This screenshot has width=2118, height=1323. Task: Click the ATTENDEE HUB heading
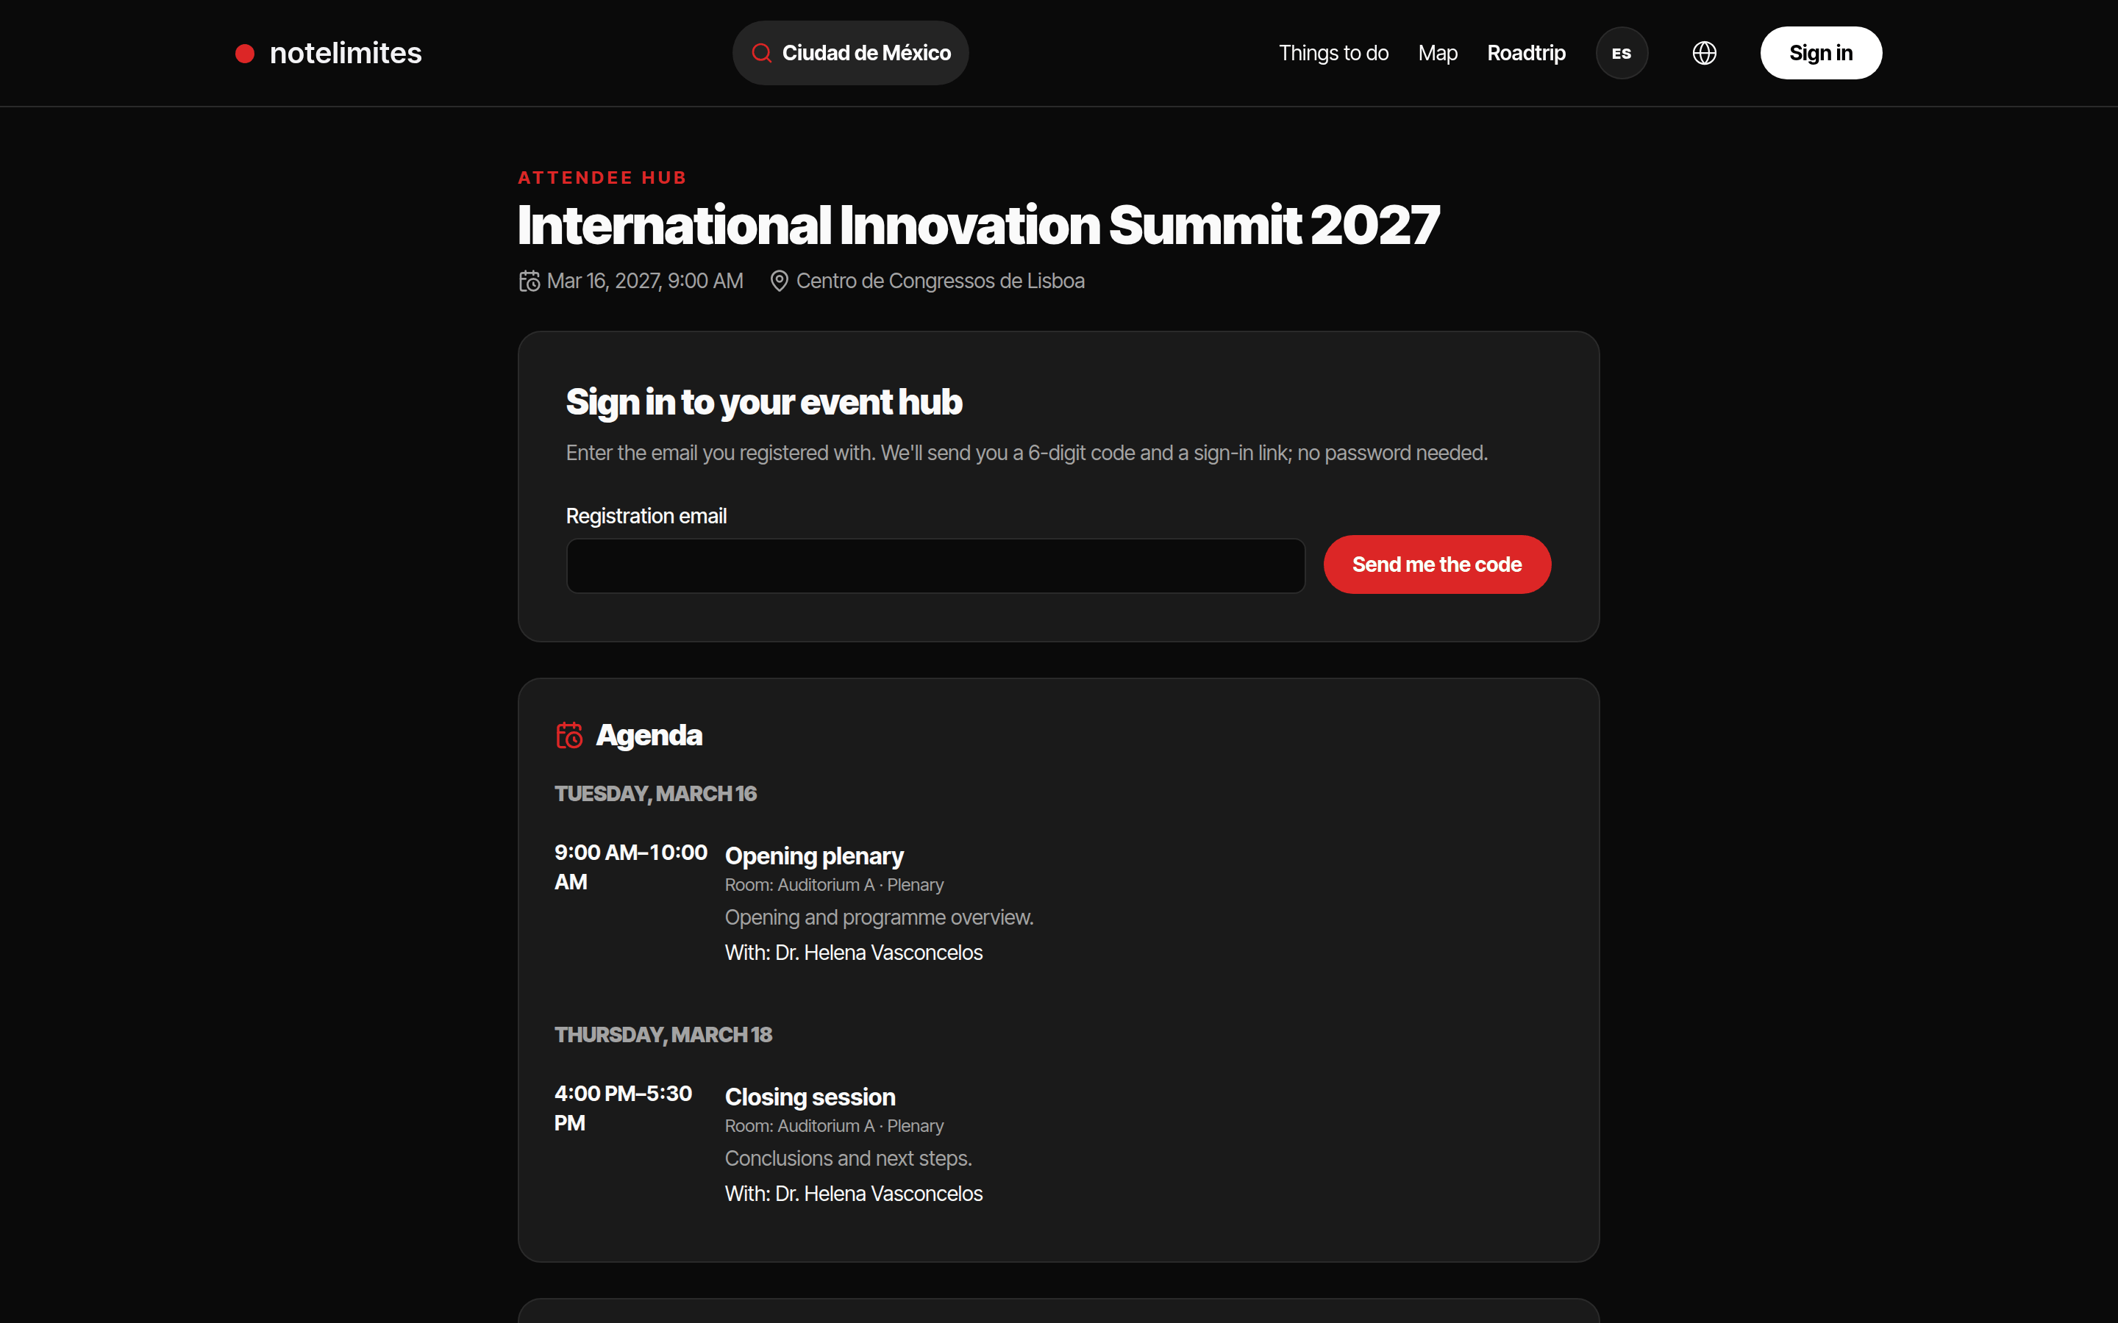click(602, 178)
